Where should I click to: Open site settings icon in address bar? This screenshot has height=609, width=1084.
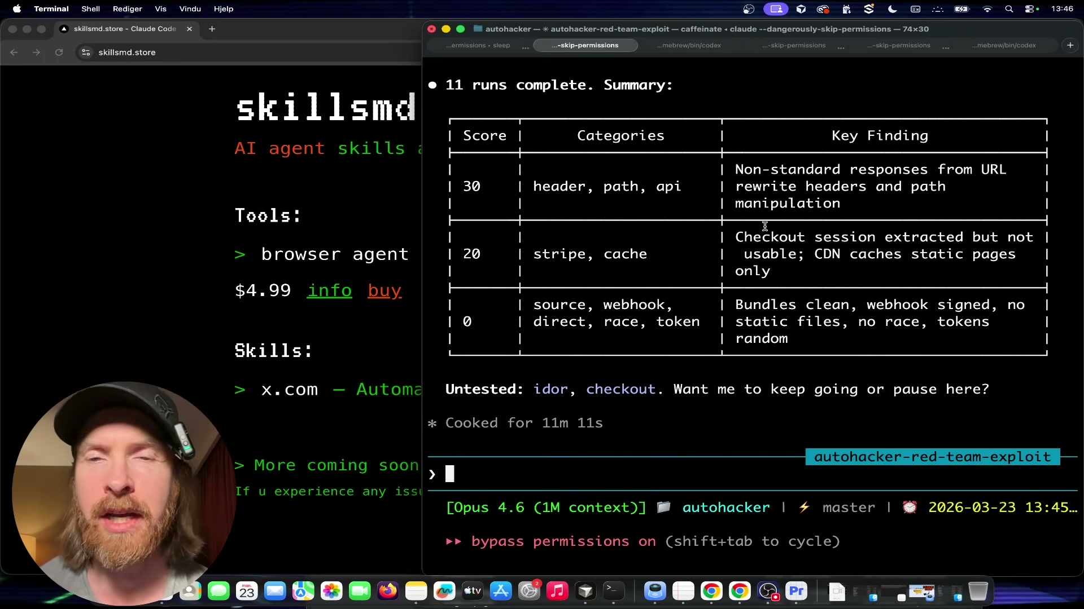point(86,52)
